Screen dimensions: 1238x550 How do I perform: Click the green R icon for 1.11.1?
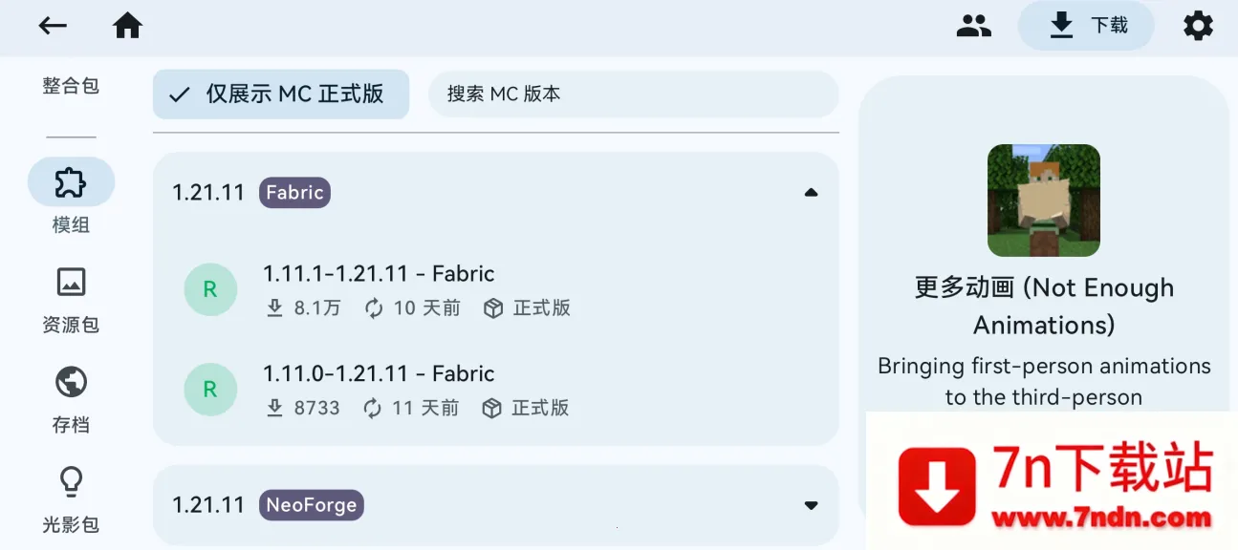click(x=210, y=290)
